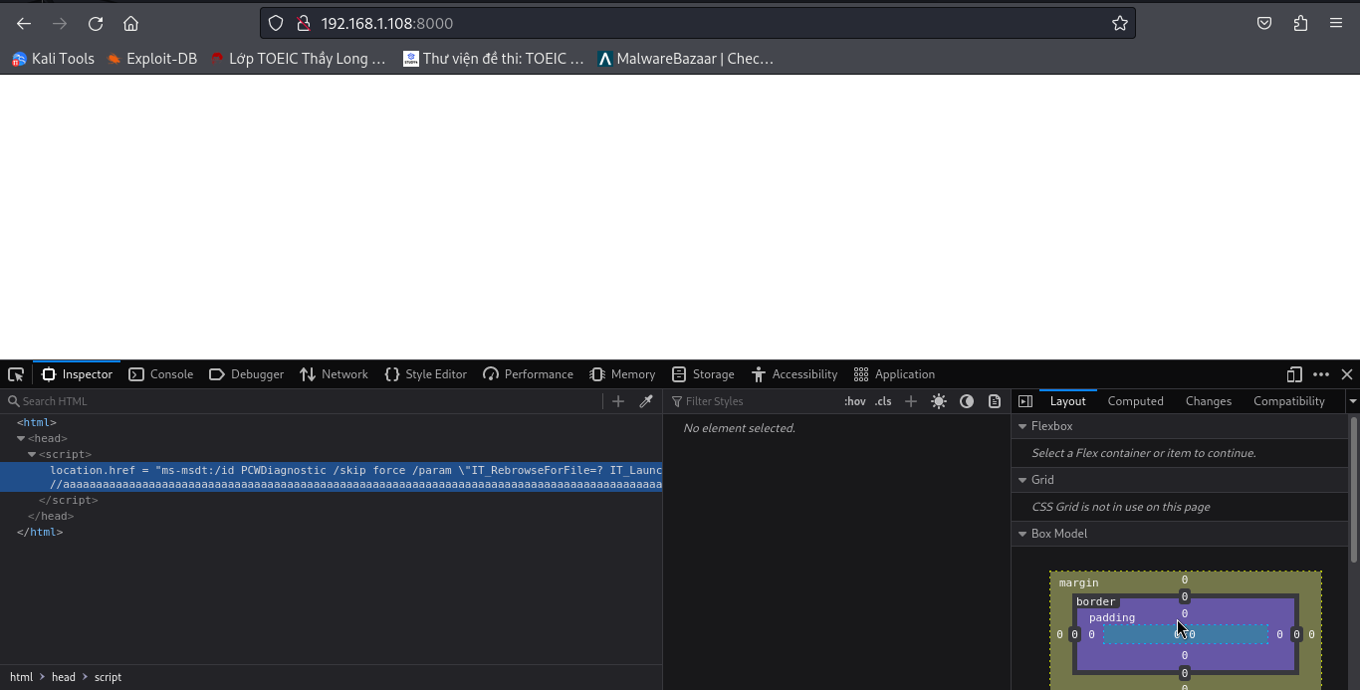Viewport: 1360px width, 690px height.
Task: Open the Storage tab
Action: click(x=703, y=374)
